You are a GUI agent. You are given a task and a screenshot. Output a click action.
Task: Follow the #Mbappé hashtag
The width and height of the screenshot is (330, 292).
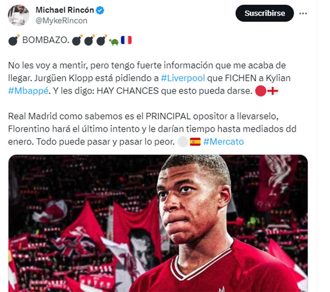click(28, 91)
